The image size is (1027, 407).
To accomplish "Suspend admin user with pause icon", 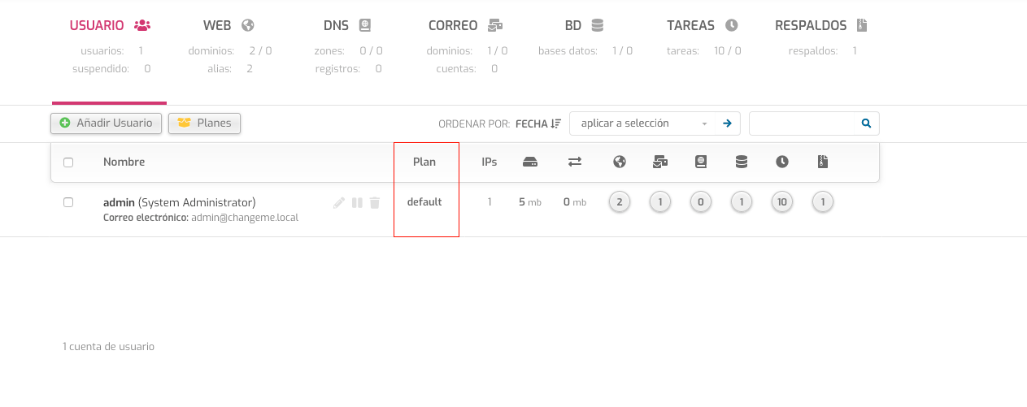I will click(357, 202).
